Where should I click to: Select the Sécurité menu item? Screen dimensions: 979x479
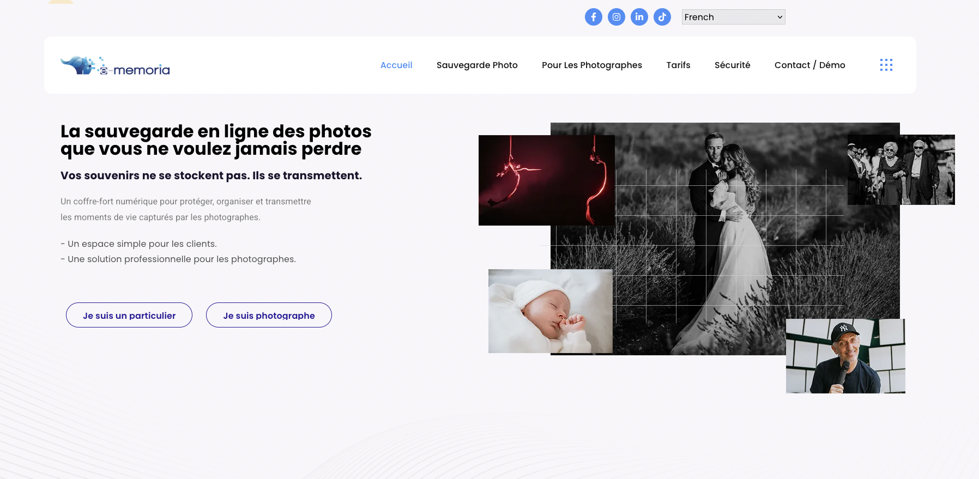tap(732, 65)
